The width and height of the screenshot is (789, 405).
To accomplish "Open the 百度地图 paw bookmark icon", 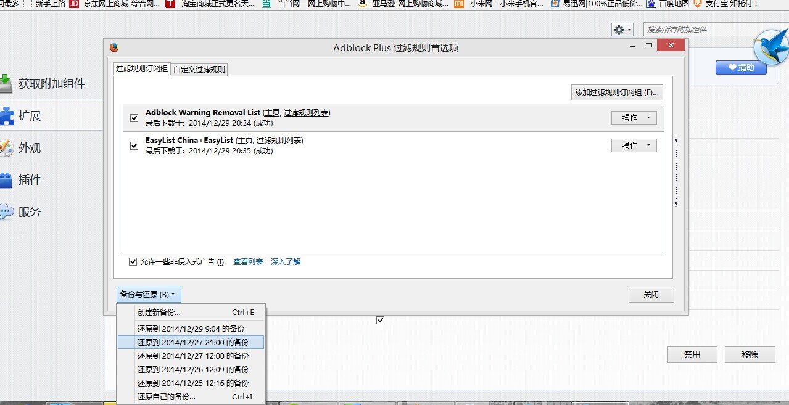I will click(x=651, y=3).
